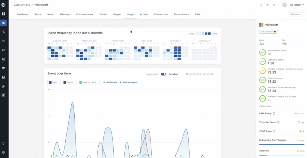Click the plus add icon in header
This screenshot has height=158, width=307.
267,5
